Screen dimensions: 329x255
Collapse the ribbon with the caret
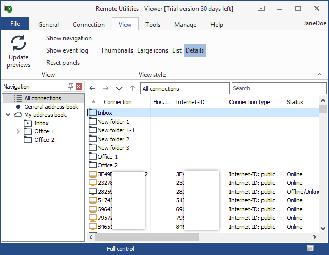point(319,74)
